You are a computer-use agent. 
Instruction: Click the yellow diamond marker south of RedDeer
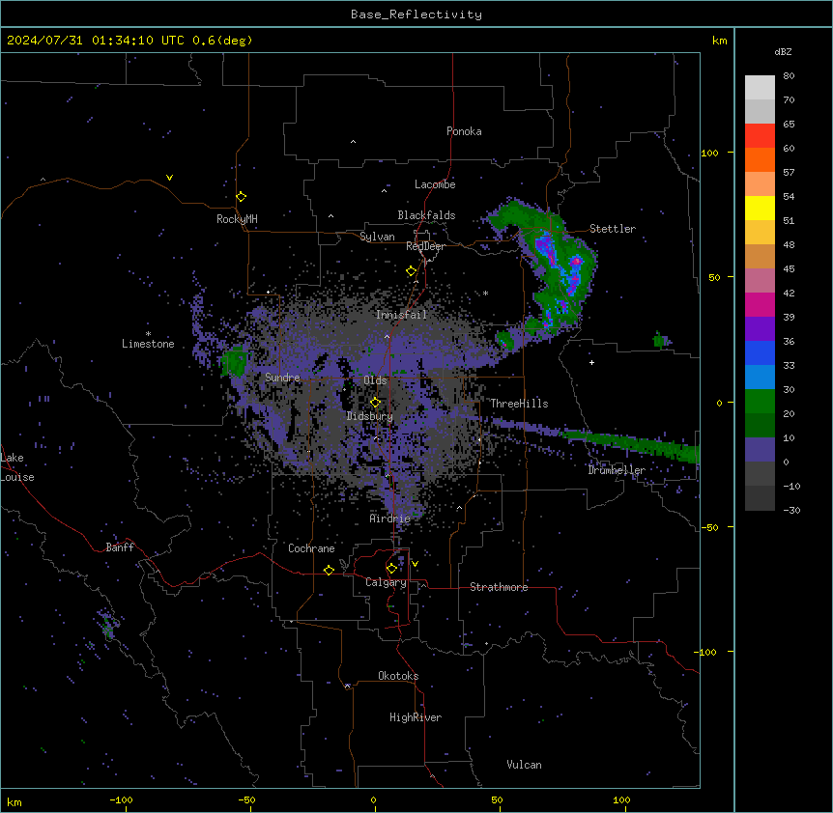(x=412, y=271)
